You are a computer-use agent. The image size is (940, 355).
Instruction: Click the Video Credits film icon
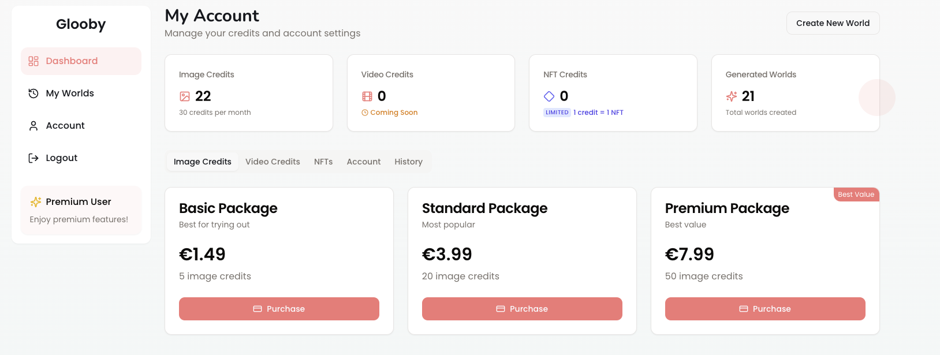[x=367, y=96]
